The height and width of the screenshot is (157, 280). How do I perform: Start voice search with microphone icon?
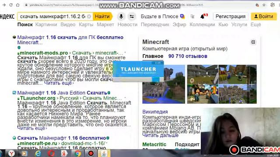pyautogui.click(x=121, y=17)
